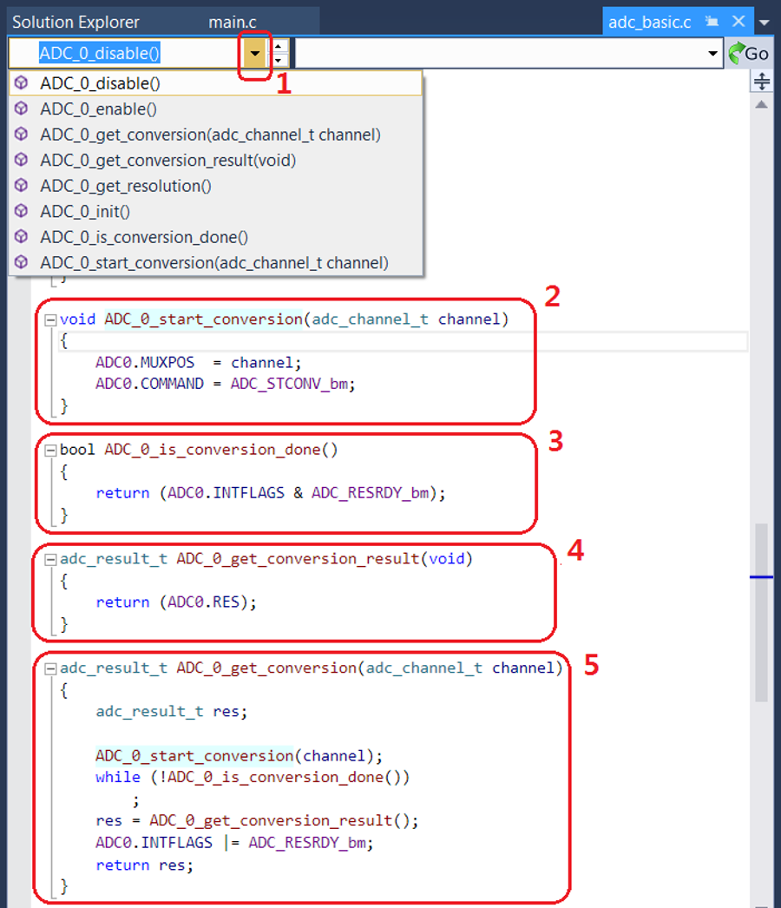Viewport: 781px width, 908px height.
Task: Click the 'while (!ADC_0_is_conversion_done())' line
Action: click(253, 777)
